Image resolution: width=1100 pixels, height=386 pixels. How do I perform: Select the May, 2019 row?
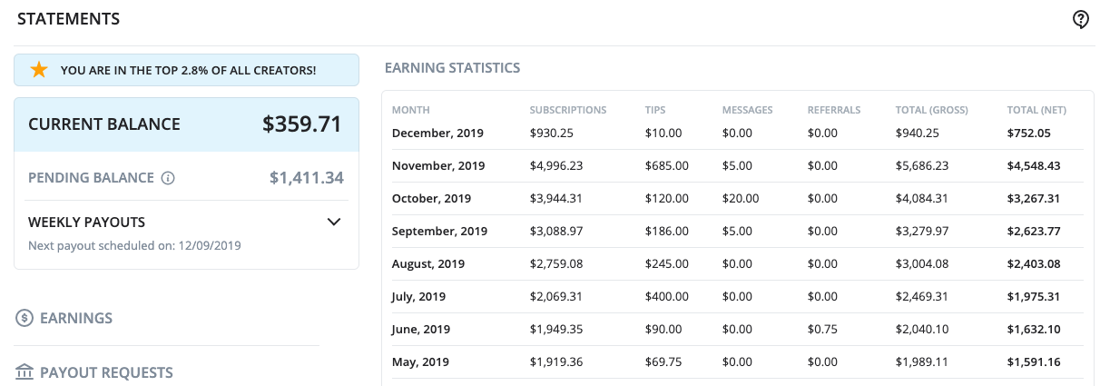click(x=737, y=362)
